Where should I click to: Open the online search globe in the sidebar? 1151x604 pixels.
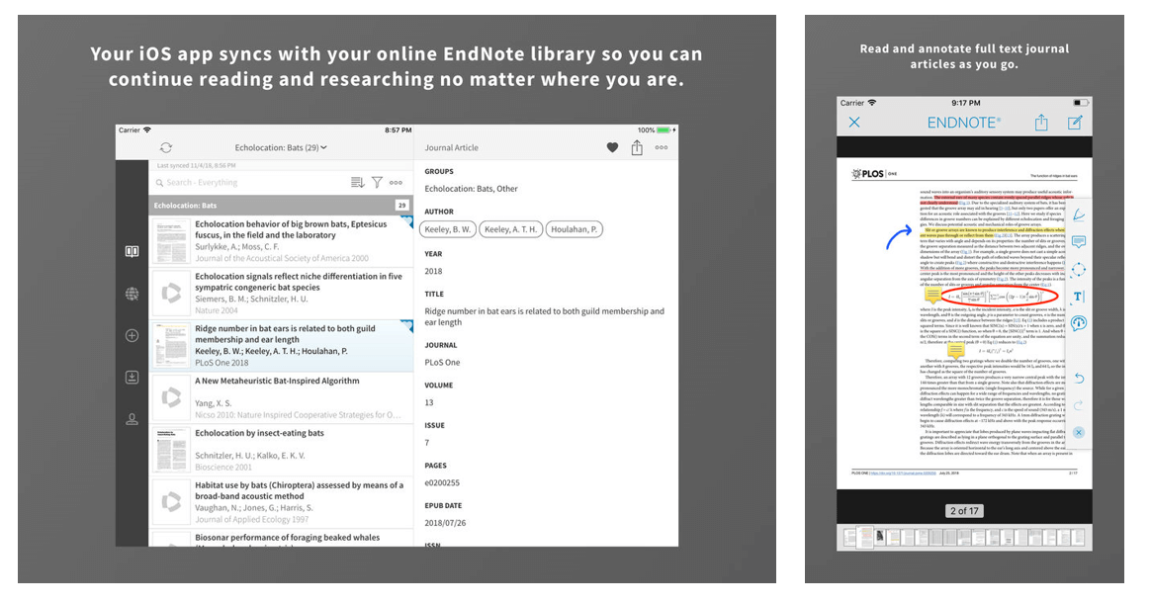point(132,294)
